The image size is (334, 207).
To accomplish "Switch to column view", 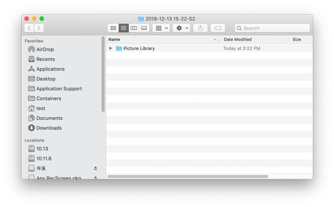I will pos(134,28).
